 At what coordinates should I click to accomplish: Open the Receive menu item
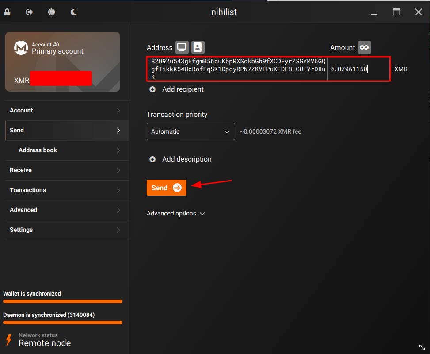click(67, 170)
